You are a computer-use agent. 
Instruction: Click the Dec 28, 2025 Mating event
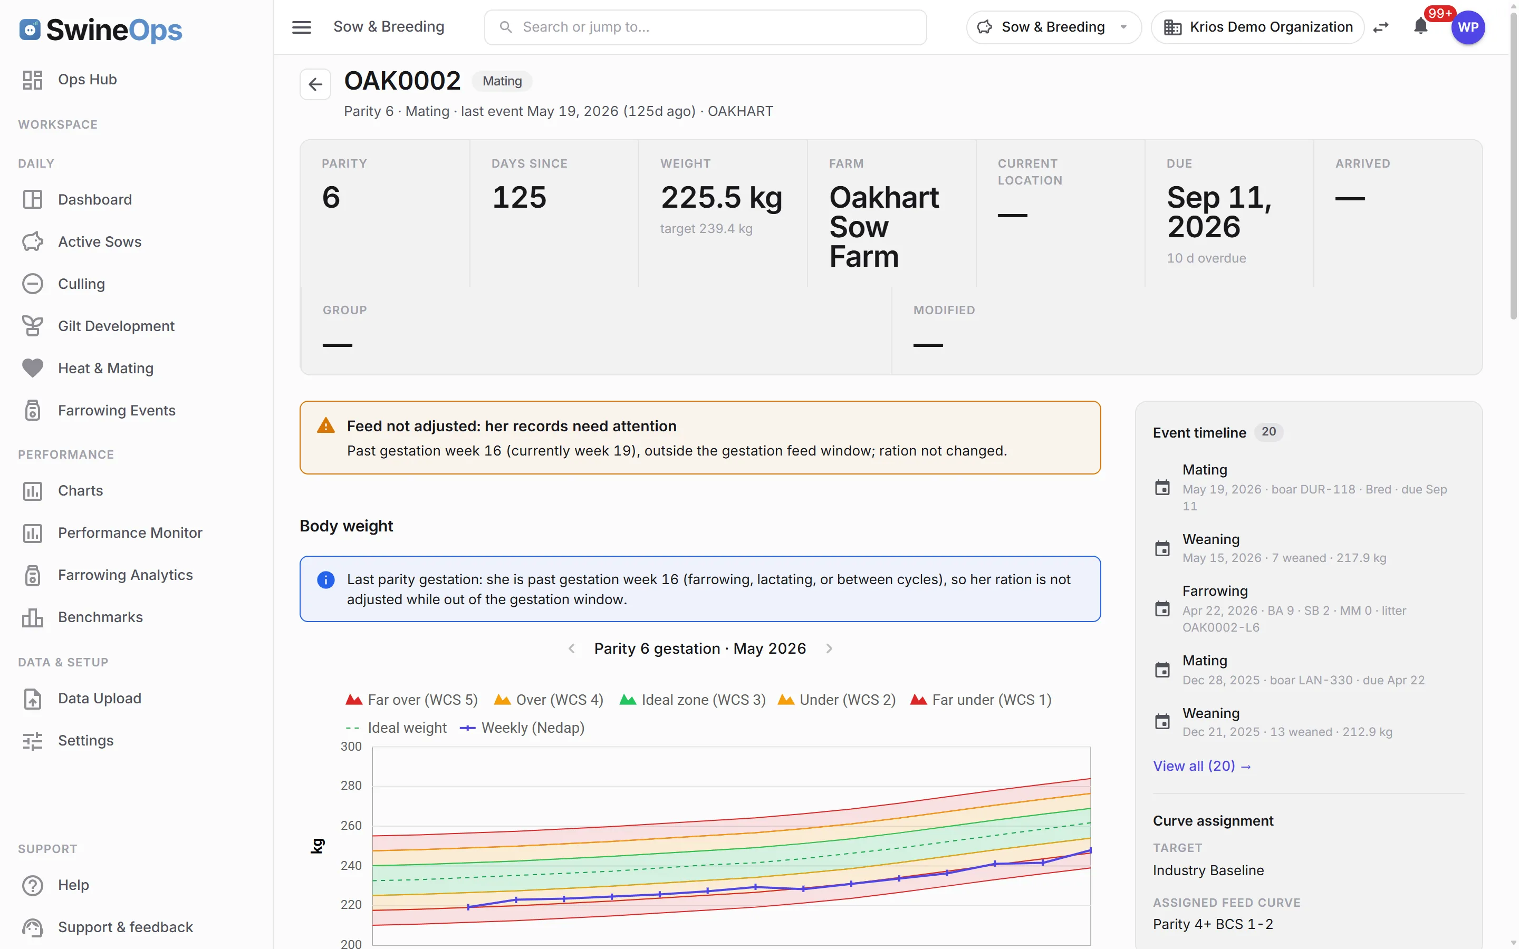tap(1309, 670)
